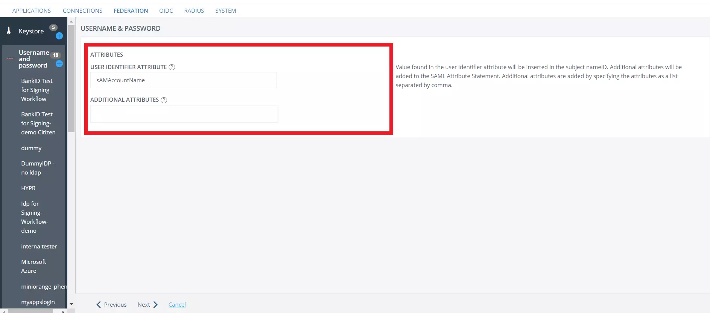Open the Keystore section
Image resolution: width=710 pixels, height=313 pixels.
31,31
